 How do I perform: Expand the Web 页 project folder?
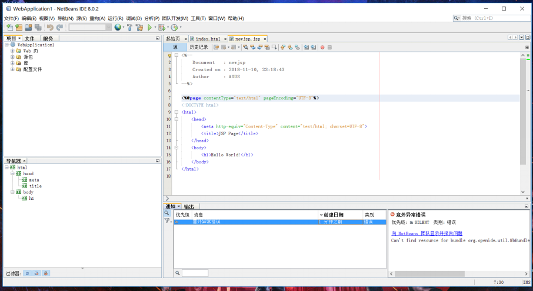(x=12, y=51)
